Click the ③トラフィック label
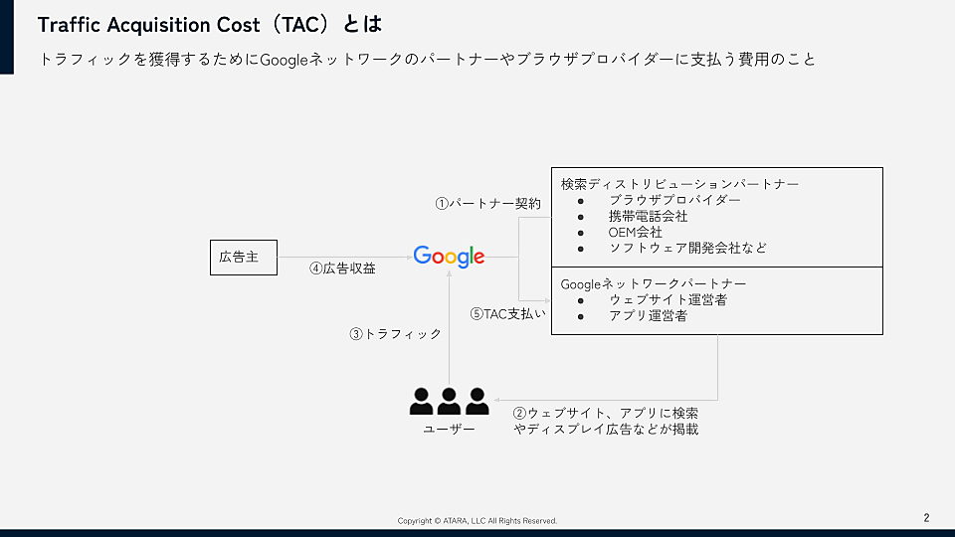 [x=395, y=334]
